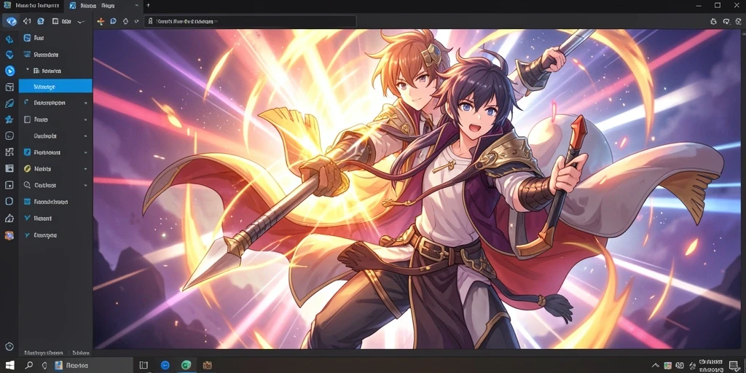Expand the row with the blue pencil square icon
Screen dimensions: 746x373
pos(86,153)
